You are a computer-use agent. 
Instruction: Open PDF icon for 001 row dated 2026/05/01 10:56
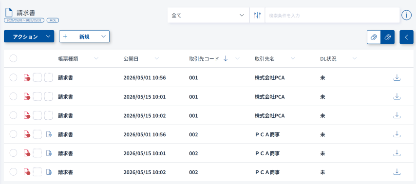pos(27,78)
